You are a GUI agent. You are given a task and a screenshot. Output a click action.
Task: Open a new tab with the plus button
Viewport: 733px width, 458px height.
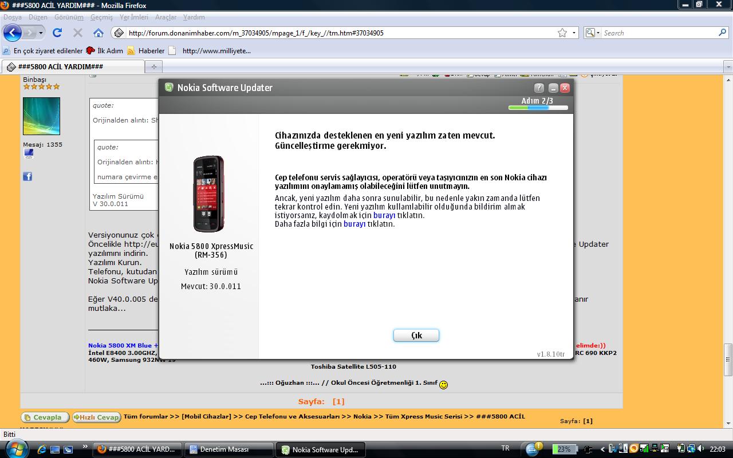pos(153,67)
